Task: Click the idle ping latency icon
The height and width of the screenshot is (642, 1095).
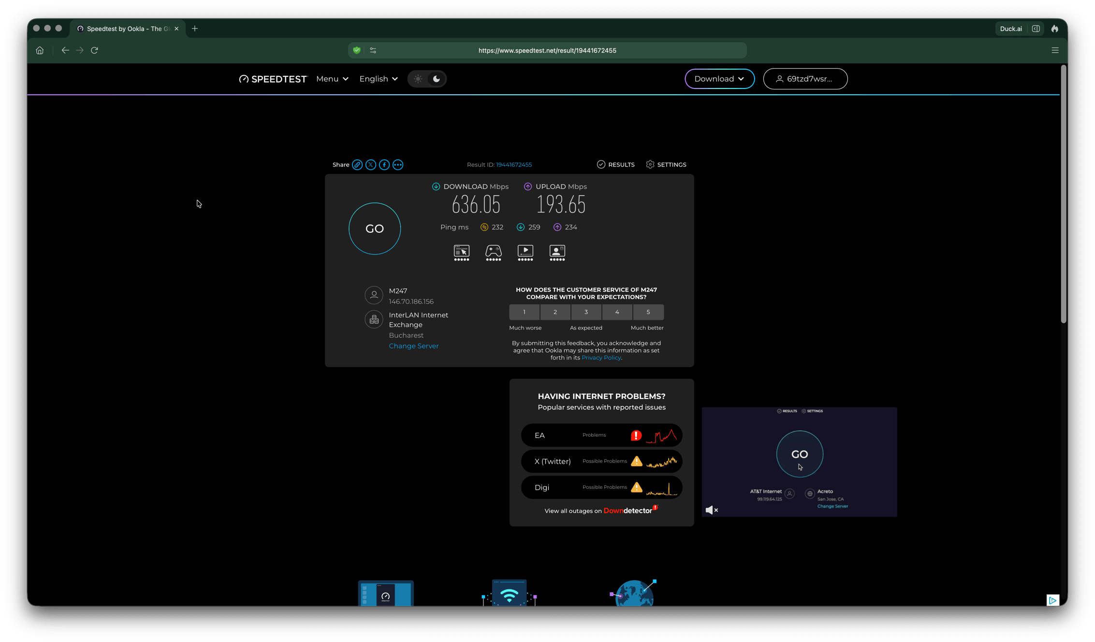Action: (484, 227)
